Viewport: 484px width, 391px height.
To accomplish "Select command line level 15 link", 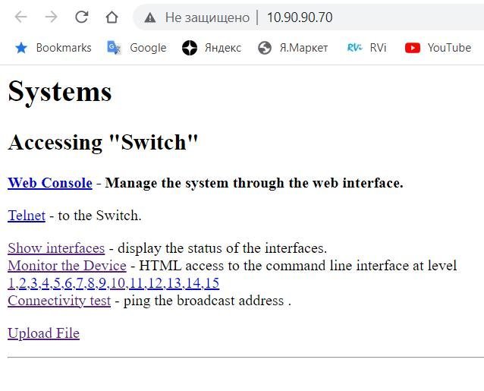I will pyautogui.click(x=212, y=283).
